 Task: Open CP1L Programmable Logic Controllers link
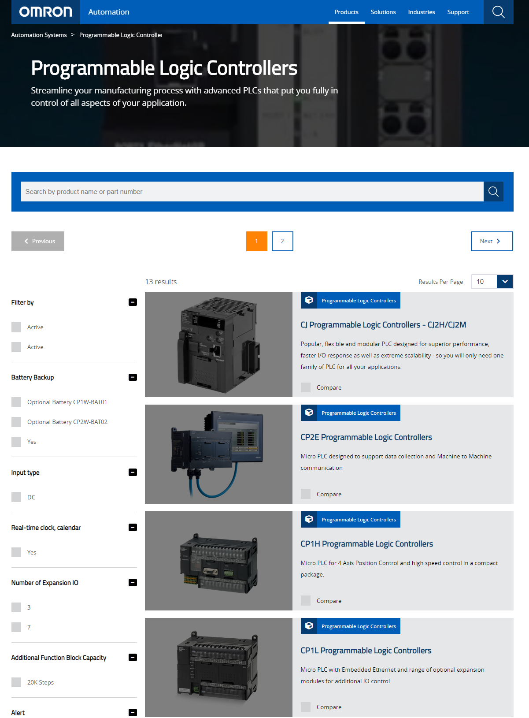pyautogui.click(x=366, y=651)
